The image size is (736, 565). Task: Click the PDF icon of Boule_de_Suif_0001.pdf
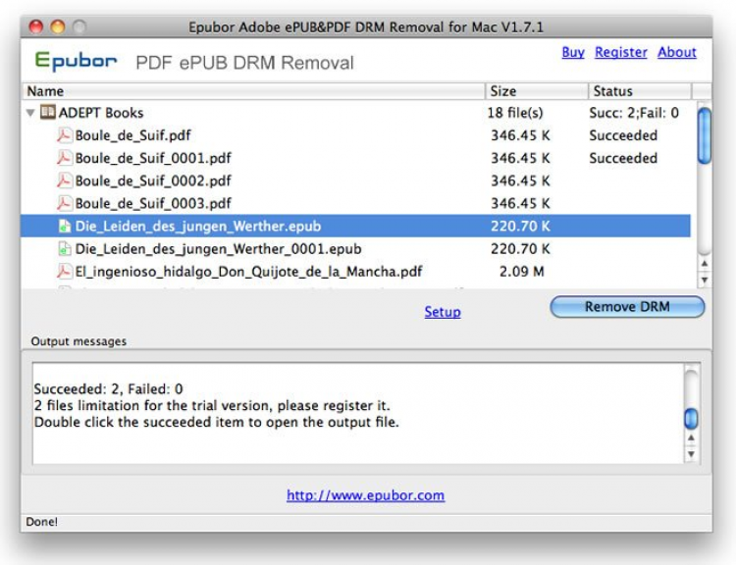coord(65,158)
